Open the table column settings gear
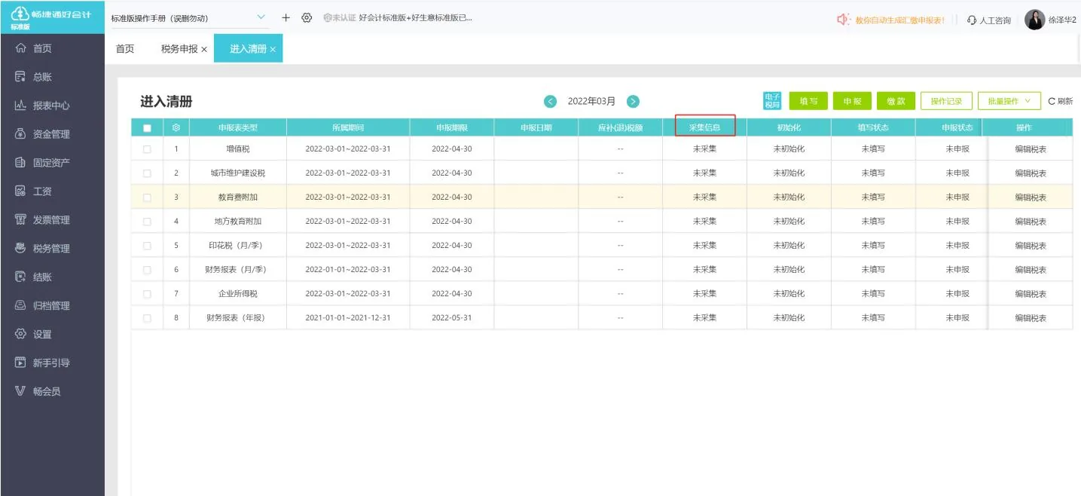Viewport: 1081px width, 496px height. tap(176, 128)
